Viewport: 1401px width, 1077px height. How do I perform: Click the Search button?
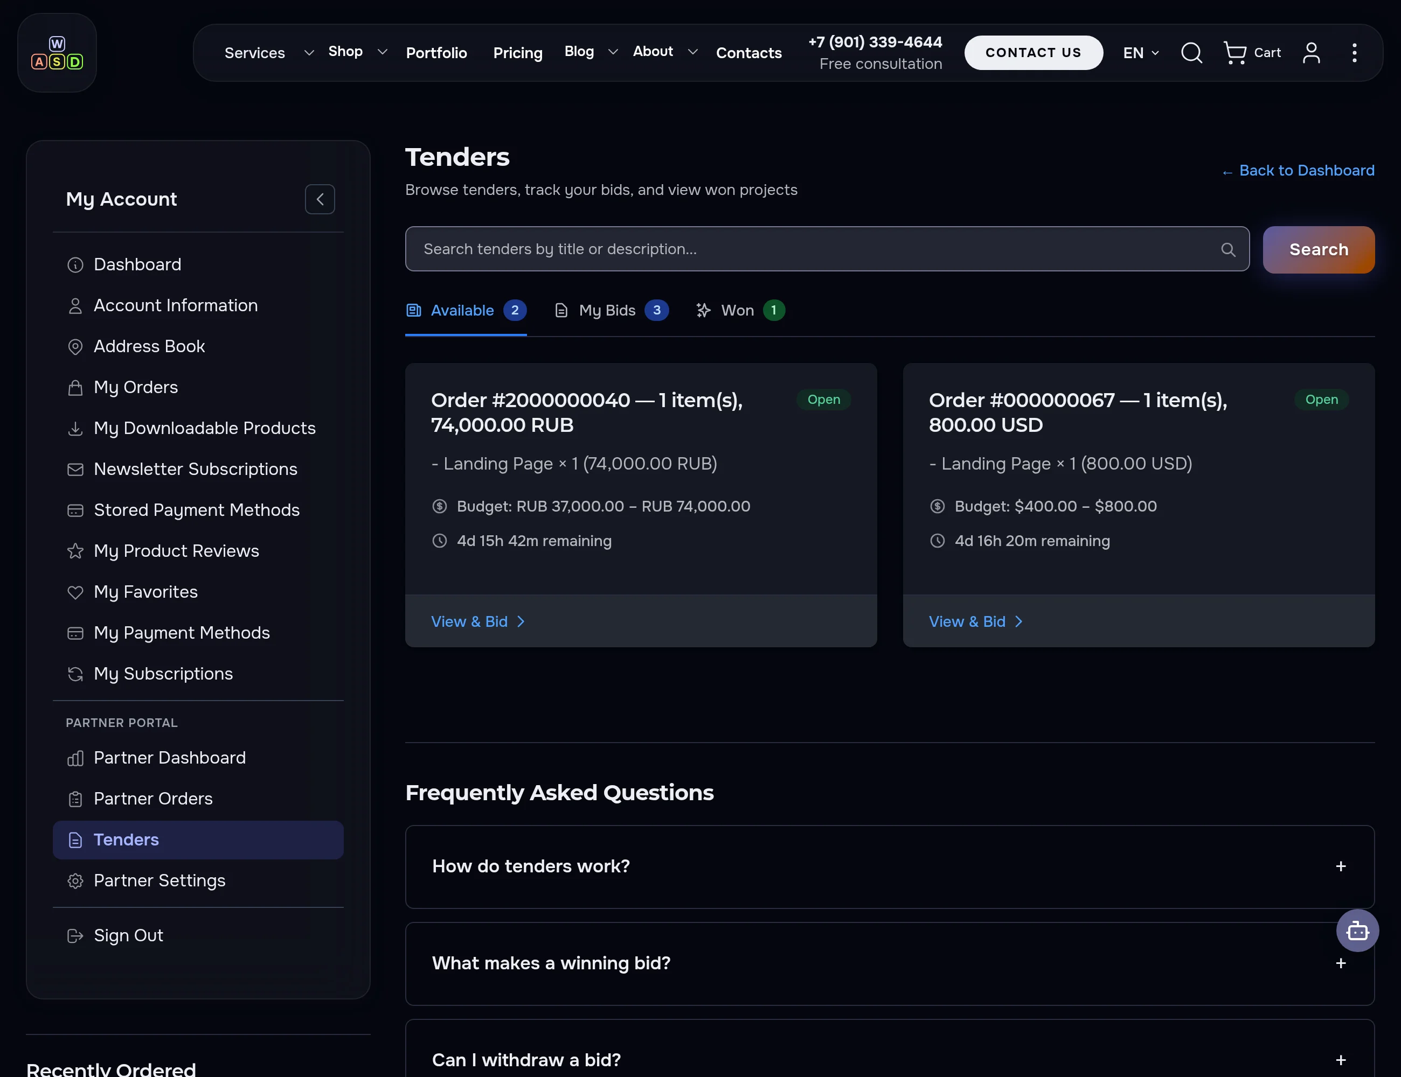click(x=1318, y=249)
